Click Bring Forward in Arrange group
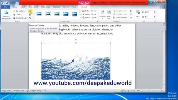 (x=120, y=11)
